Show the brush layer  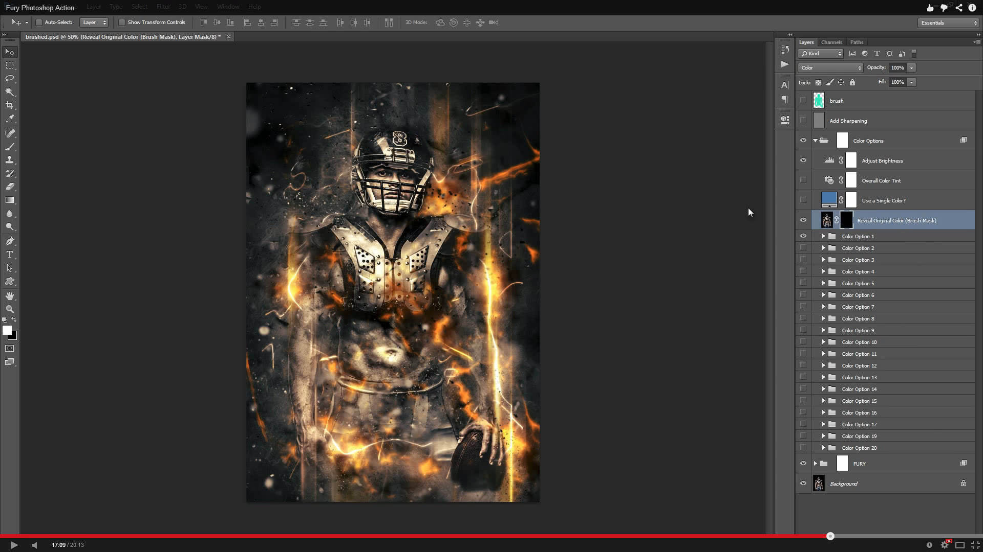(x=803, y=101)
